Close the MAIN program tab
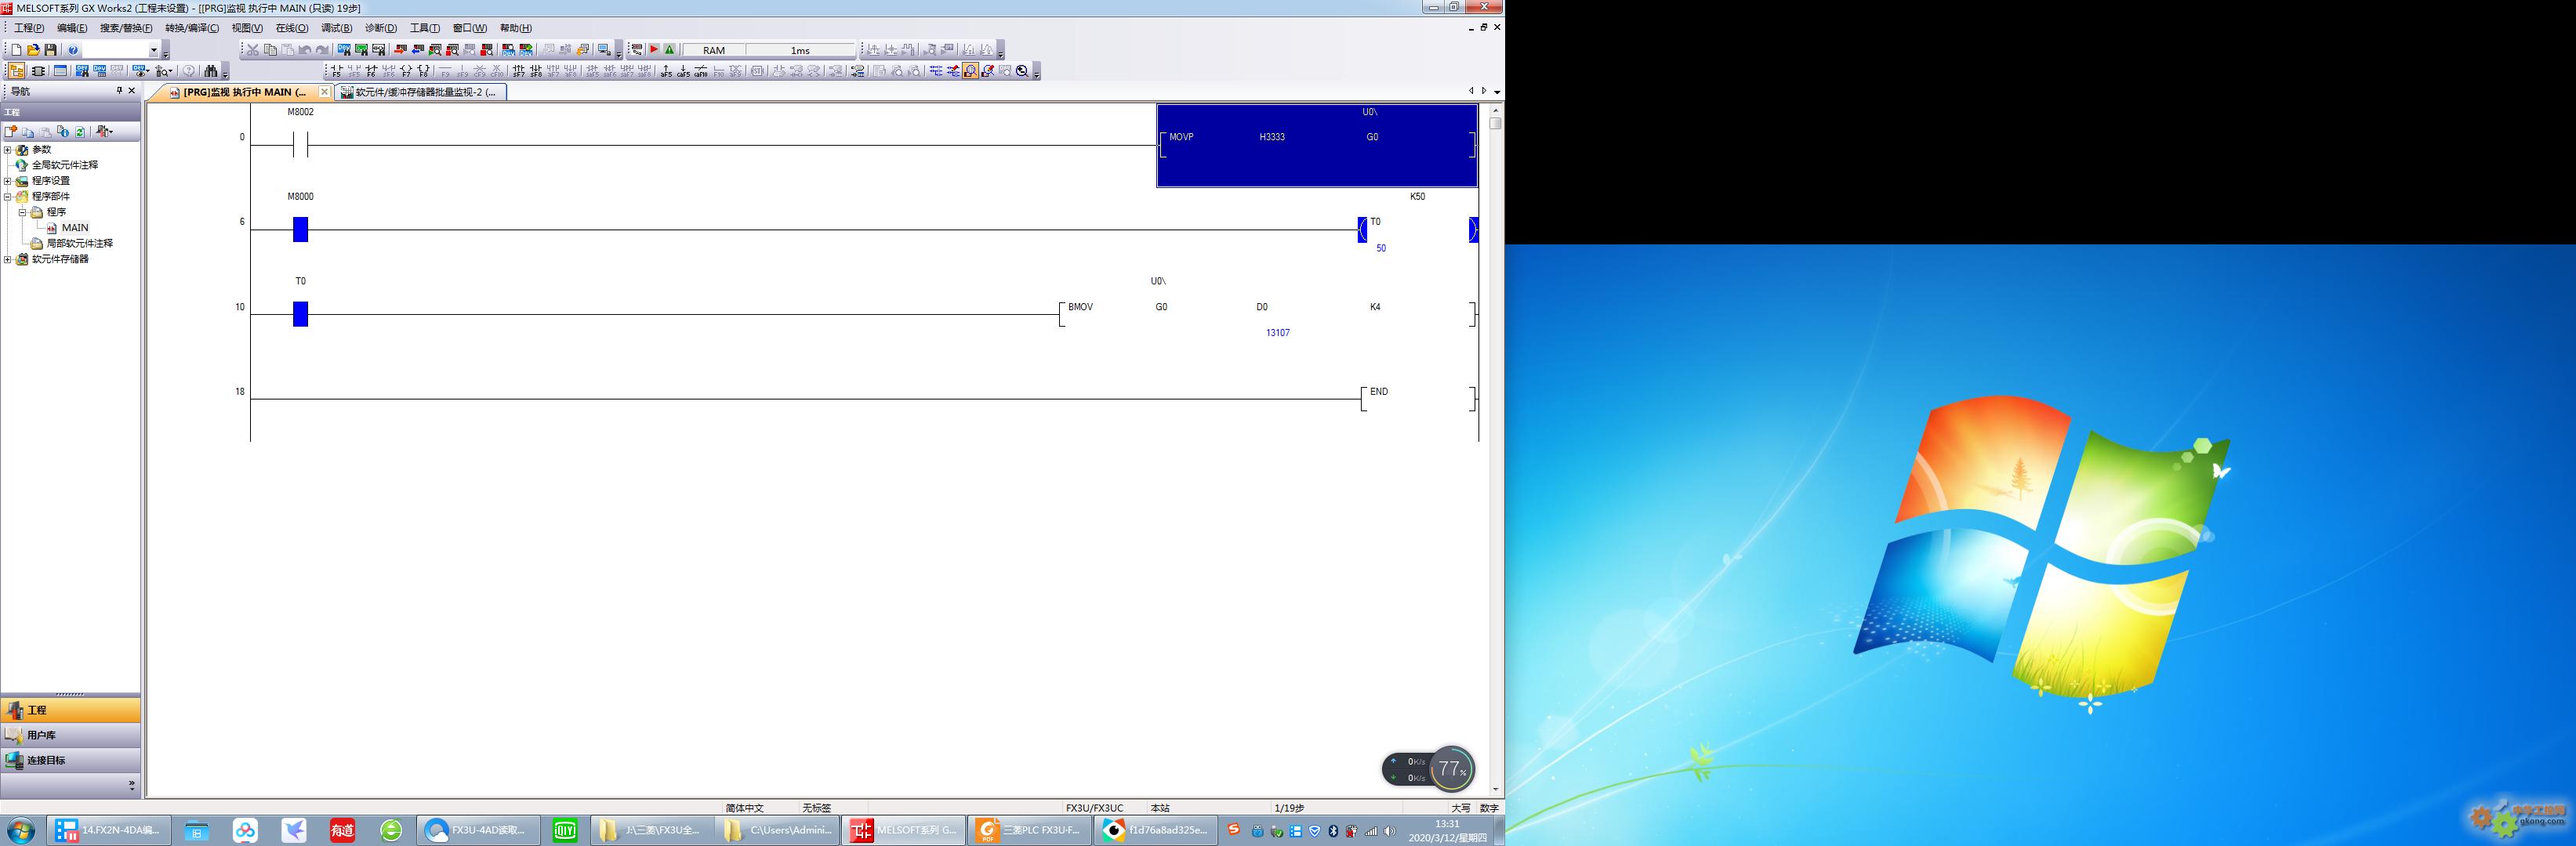This screenshot has height=846, width=2576. pos(324,92)
